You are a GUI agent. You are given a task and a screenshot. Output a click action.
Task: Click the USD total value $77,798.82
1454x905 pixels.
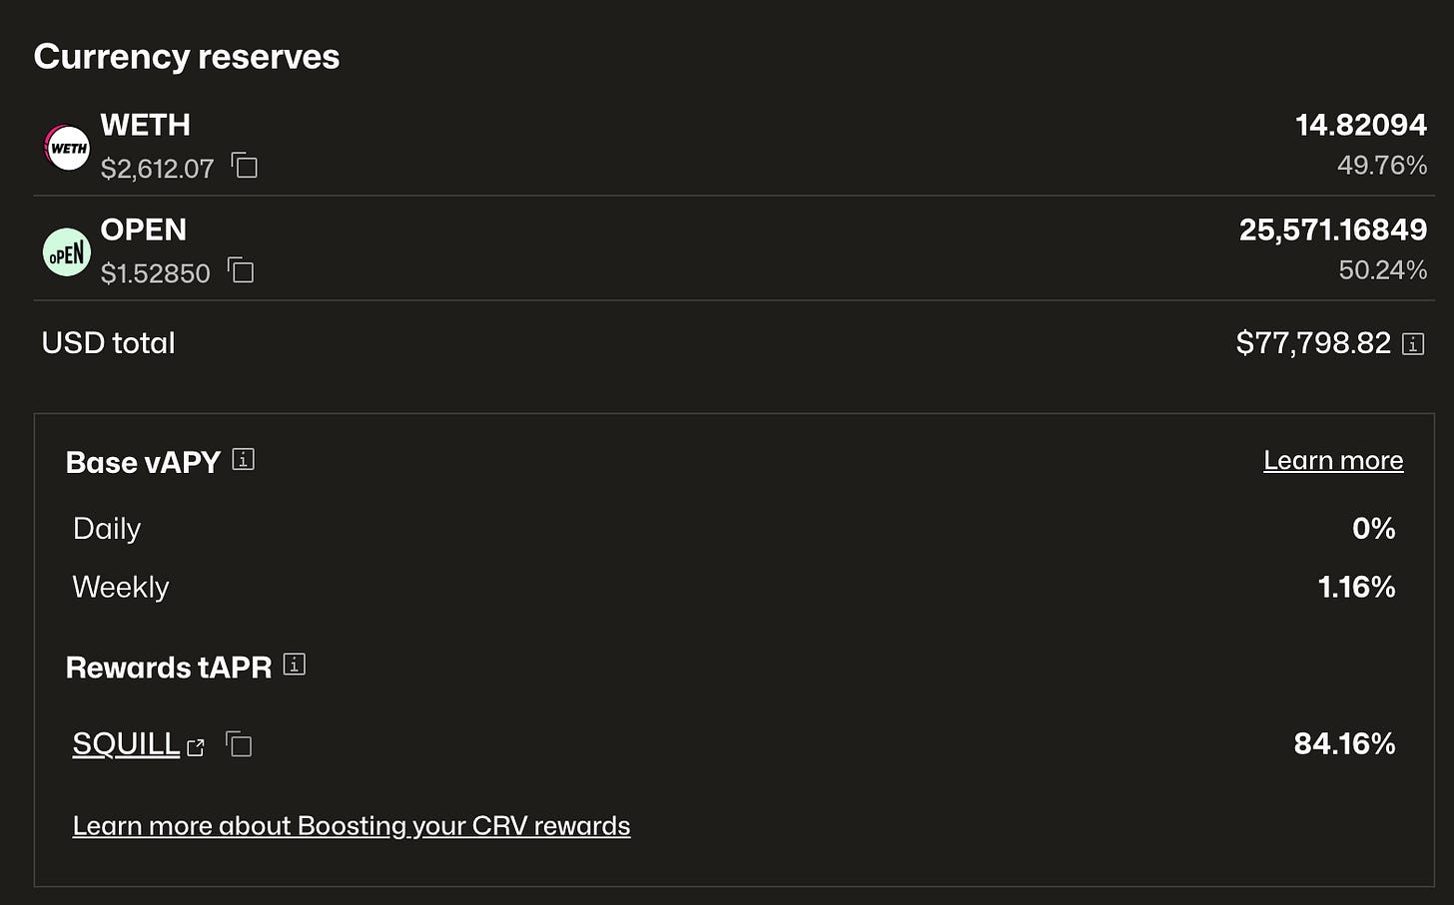pyautogui.click(x=1313, y=343)
